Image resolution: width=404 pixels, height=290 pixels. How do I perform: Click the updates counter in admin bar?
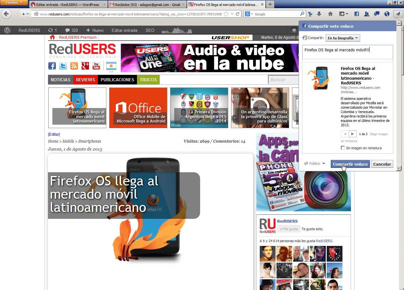[52, 30]
